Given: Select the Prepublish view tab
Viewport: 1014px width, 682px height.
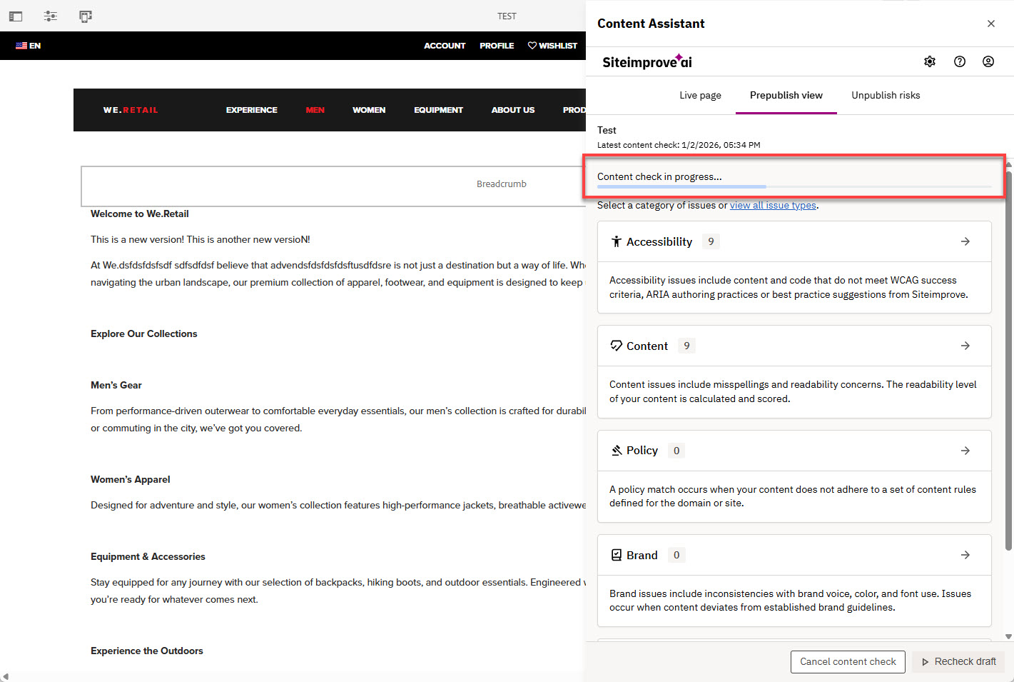Looking at the screenshot, I should click(786, 95).
